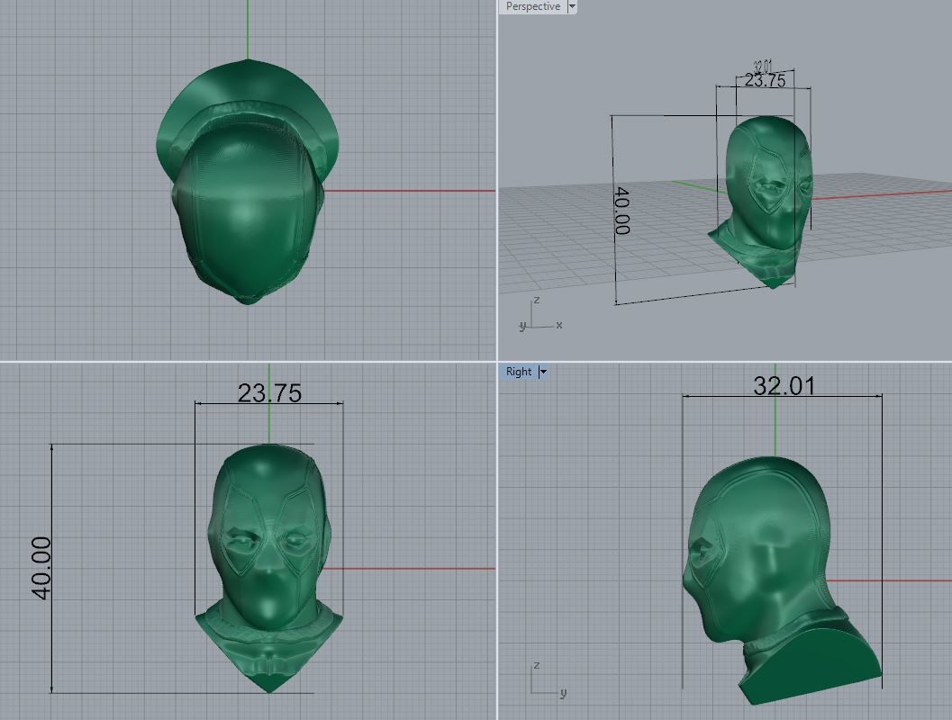952x720 pixels.
Task: Expand the Perspective viewport dropdown arrow
Action: tap(571, 6)
